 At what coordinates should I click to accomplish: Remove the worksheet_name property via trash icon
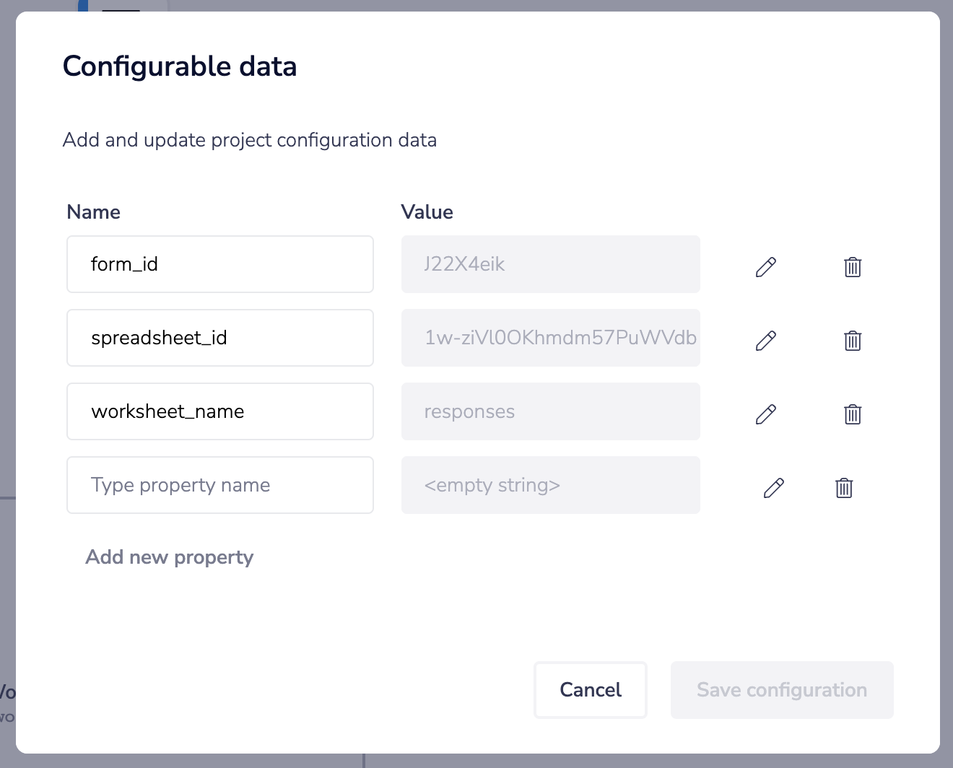point(852,414)
